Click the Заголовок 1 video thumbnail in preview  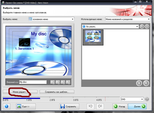pos(24,42)
